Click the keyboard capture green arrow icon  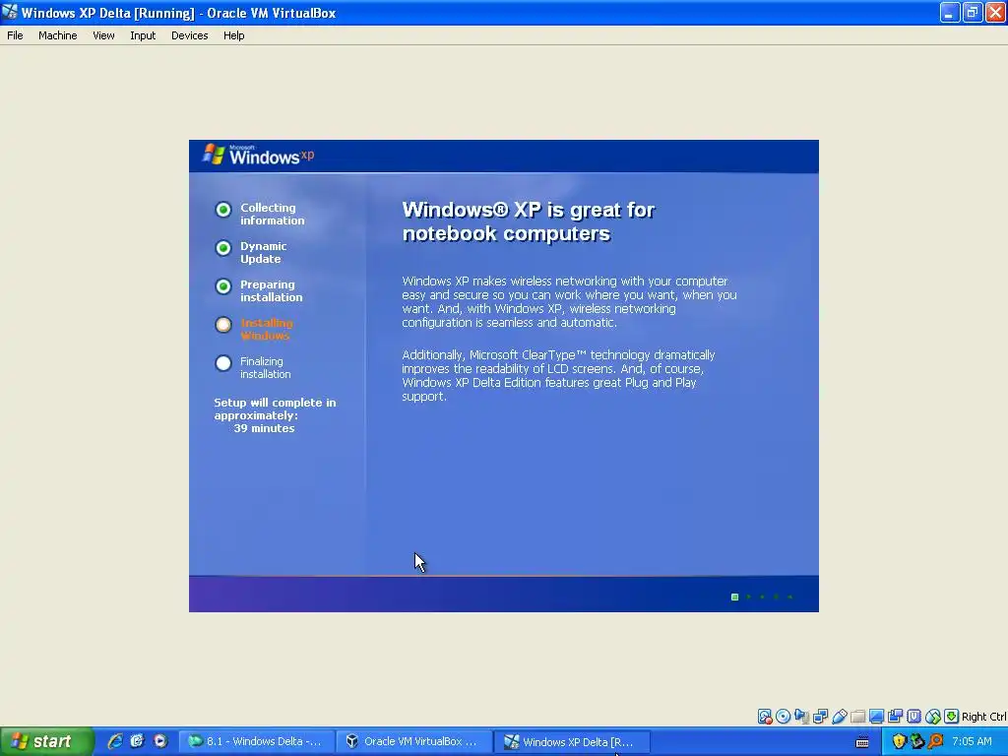tap(952, 717)
